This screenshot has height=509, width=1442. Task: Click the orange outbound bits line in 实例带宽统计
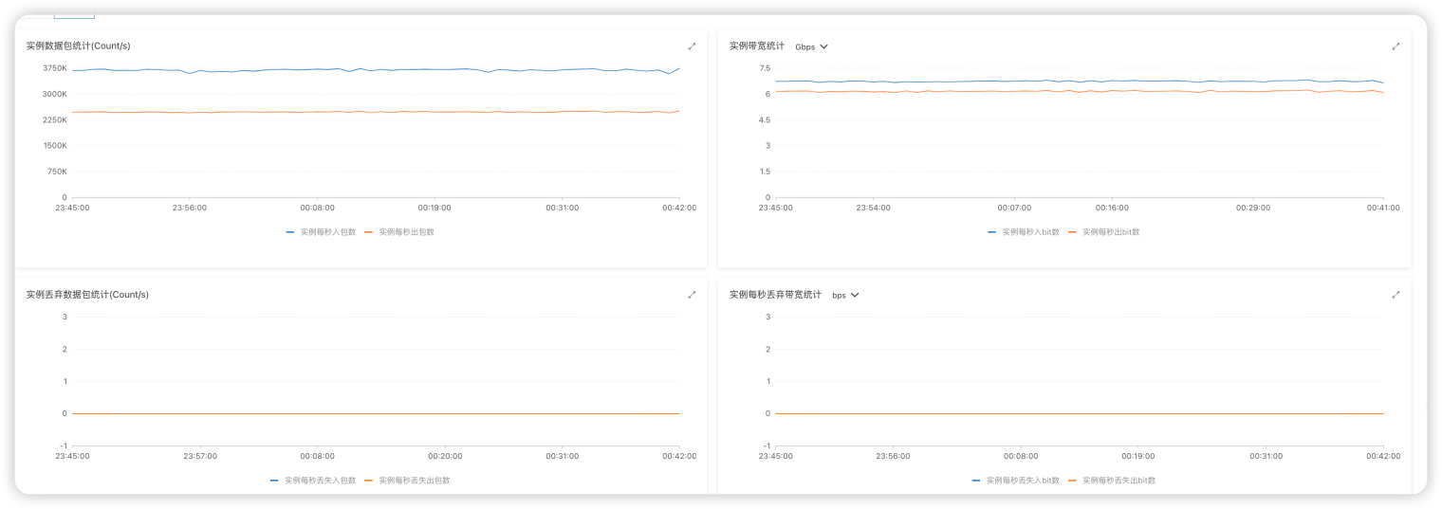tap(1080, 91)
